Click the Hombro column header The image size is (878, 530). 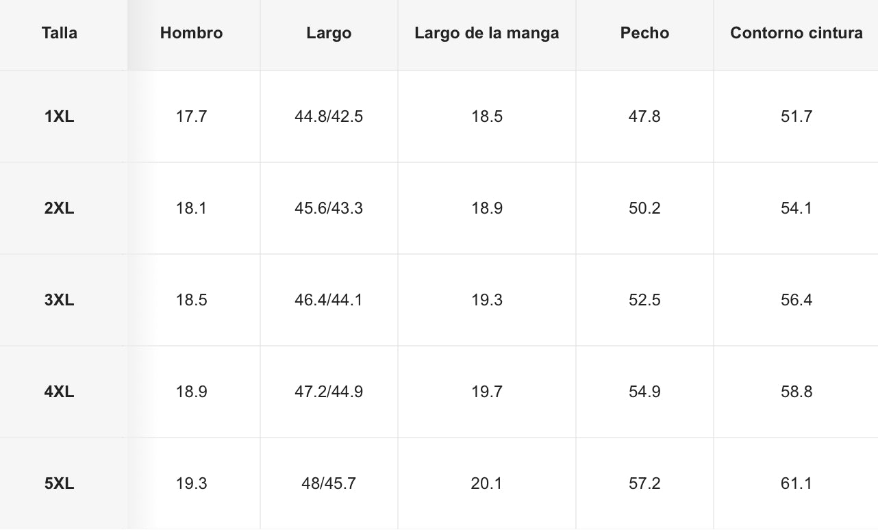[191, 33]
